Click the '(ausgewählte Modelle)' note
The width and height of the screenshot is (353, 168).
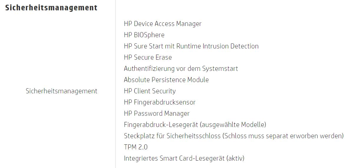233,125
